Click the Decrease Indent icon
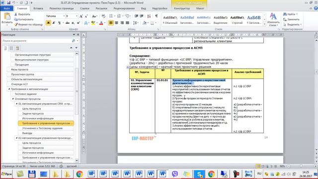The height and width of the screenshot is (179, 318). (x=136, y=16)
